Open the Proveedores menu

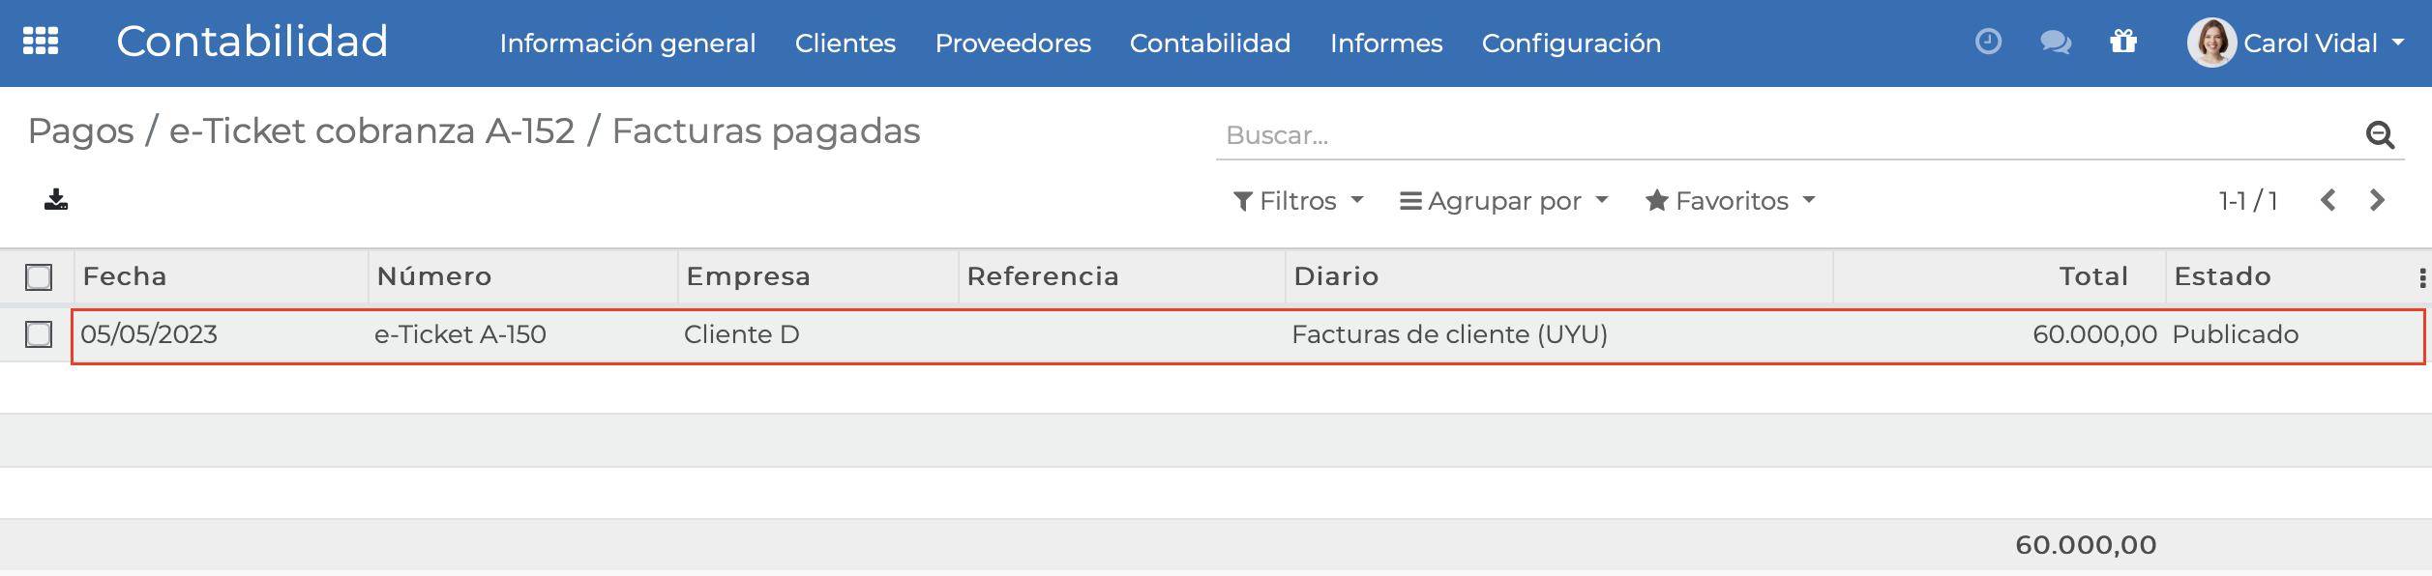[x=1012, y=43]
